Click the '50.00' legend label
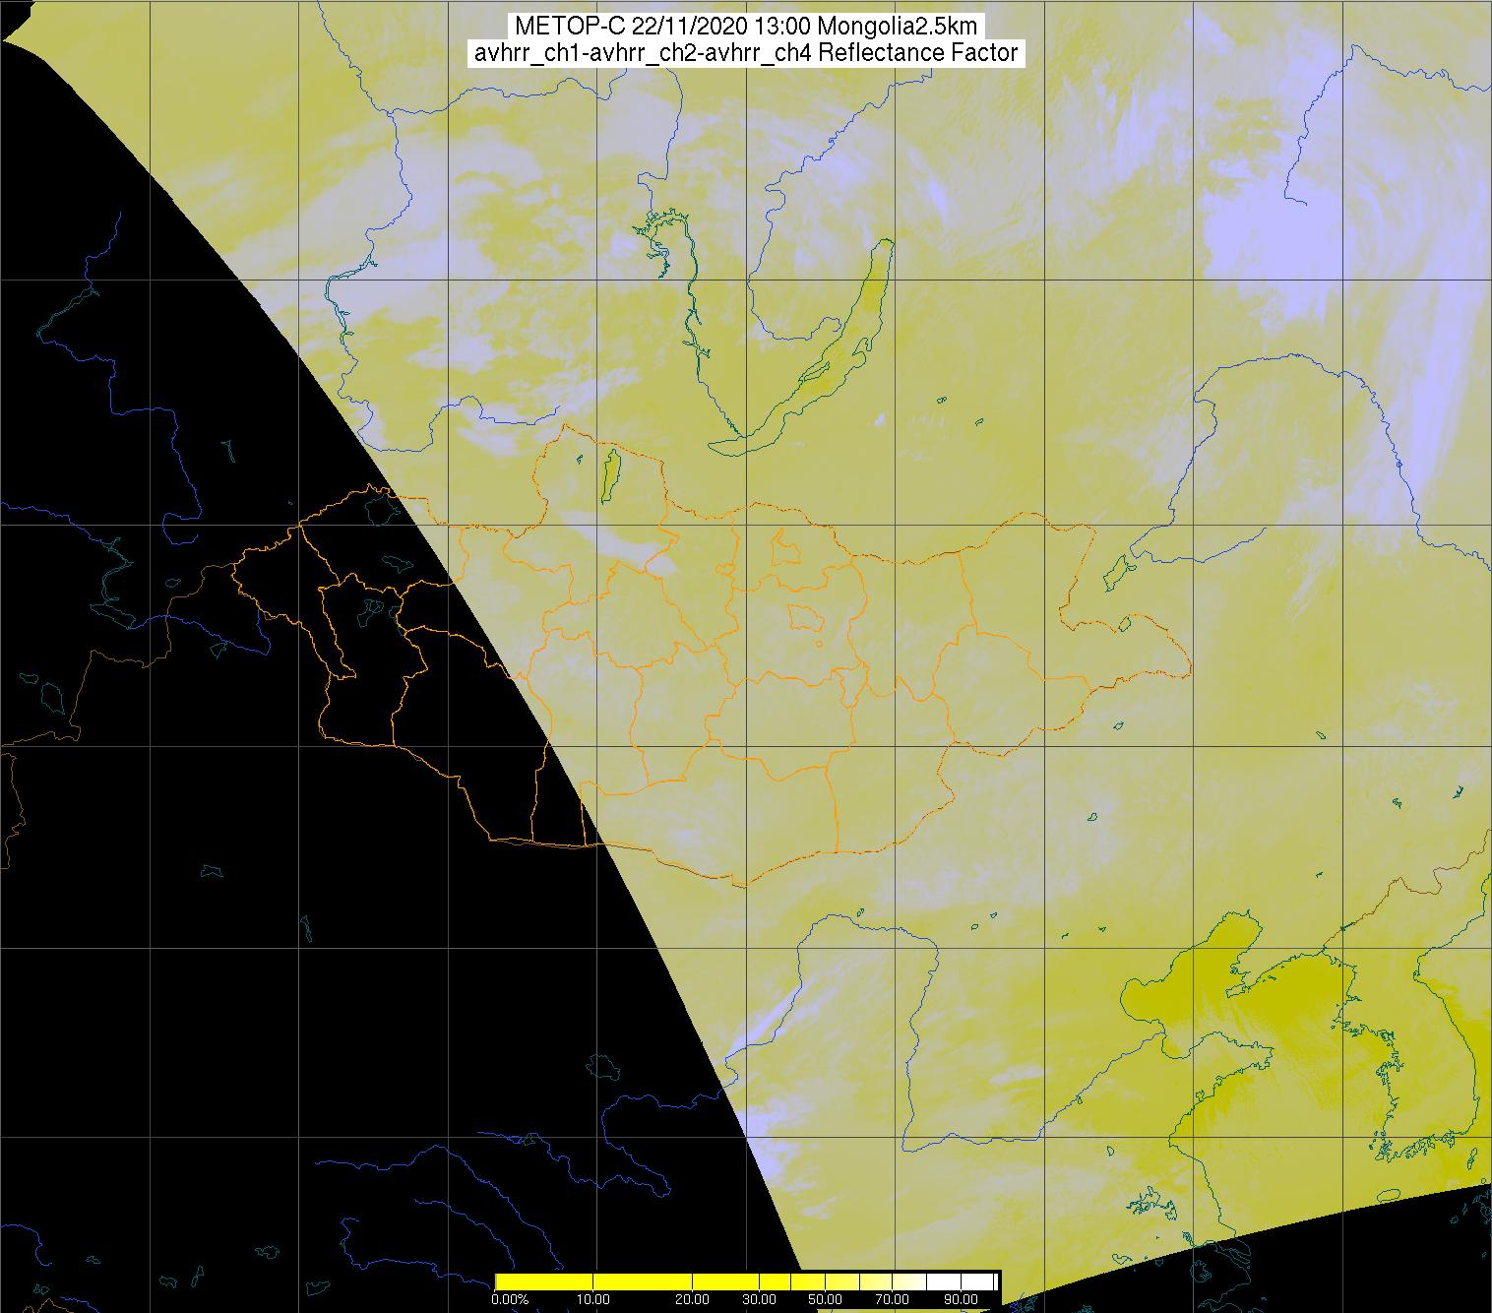The image size is (1492, 1313). [x=825, y=1299]
